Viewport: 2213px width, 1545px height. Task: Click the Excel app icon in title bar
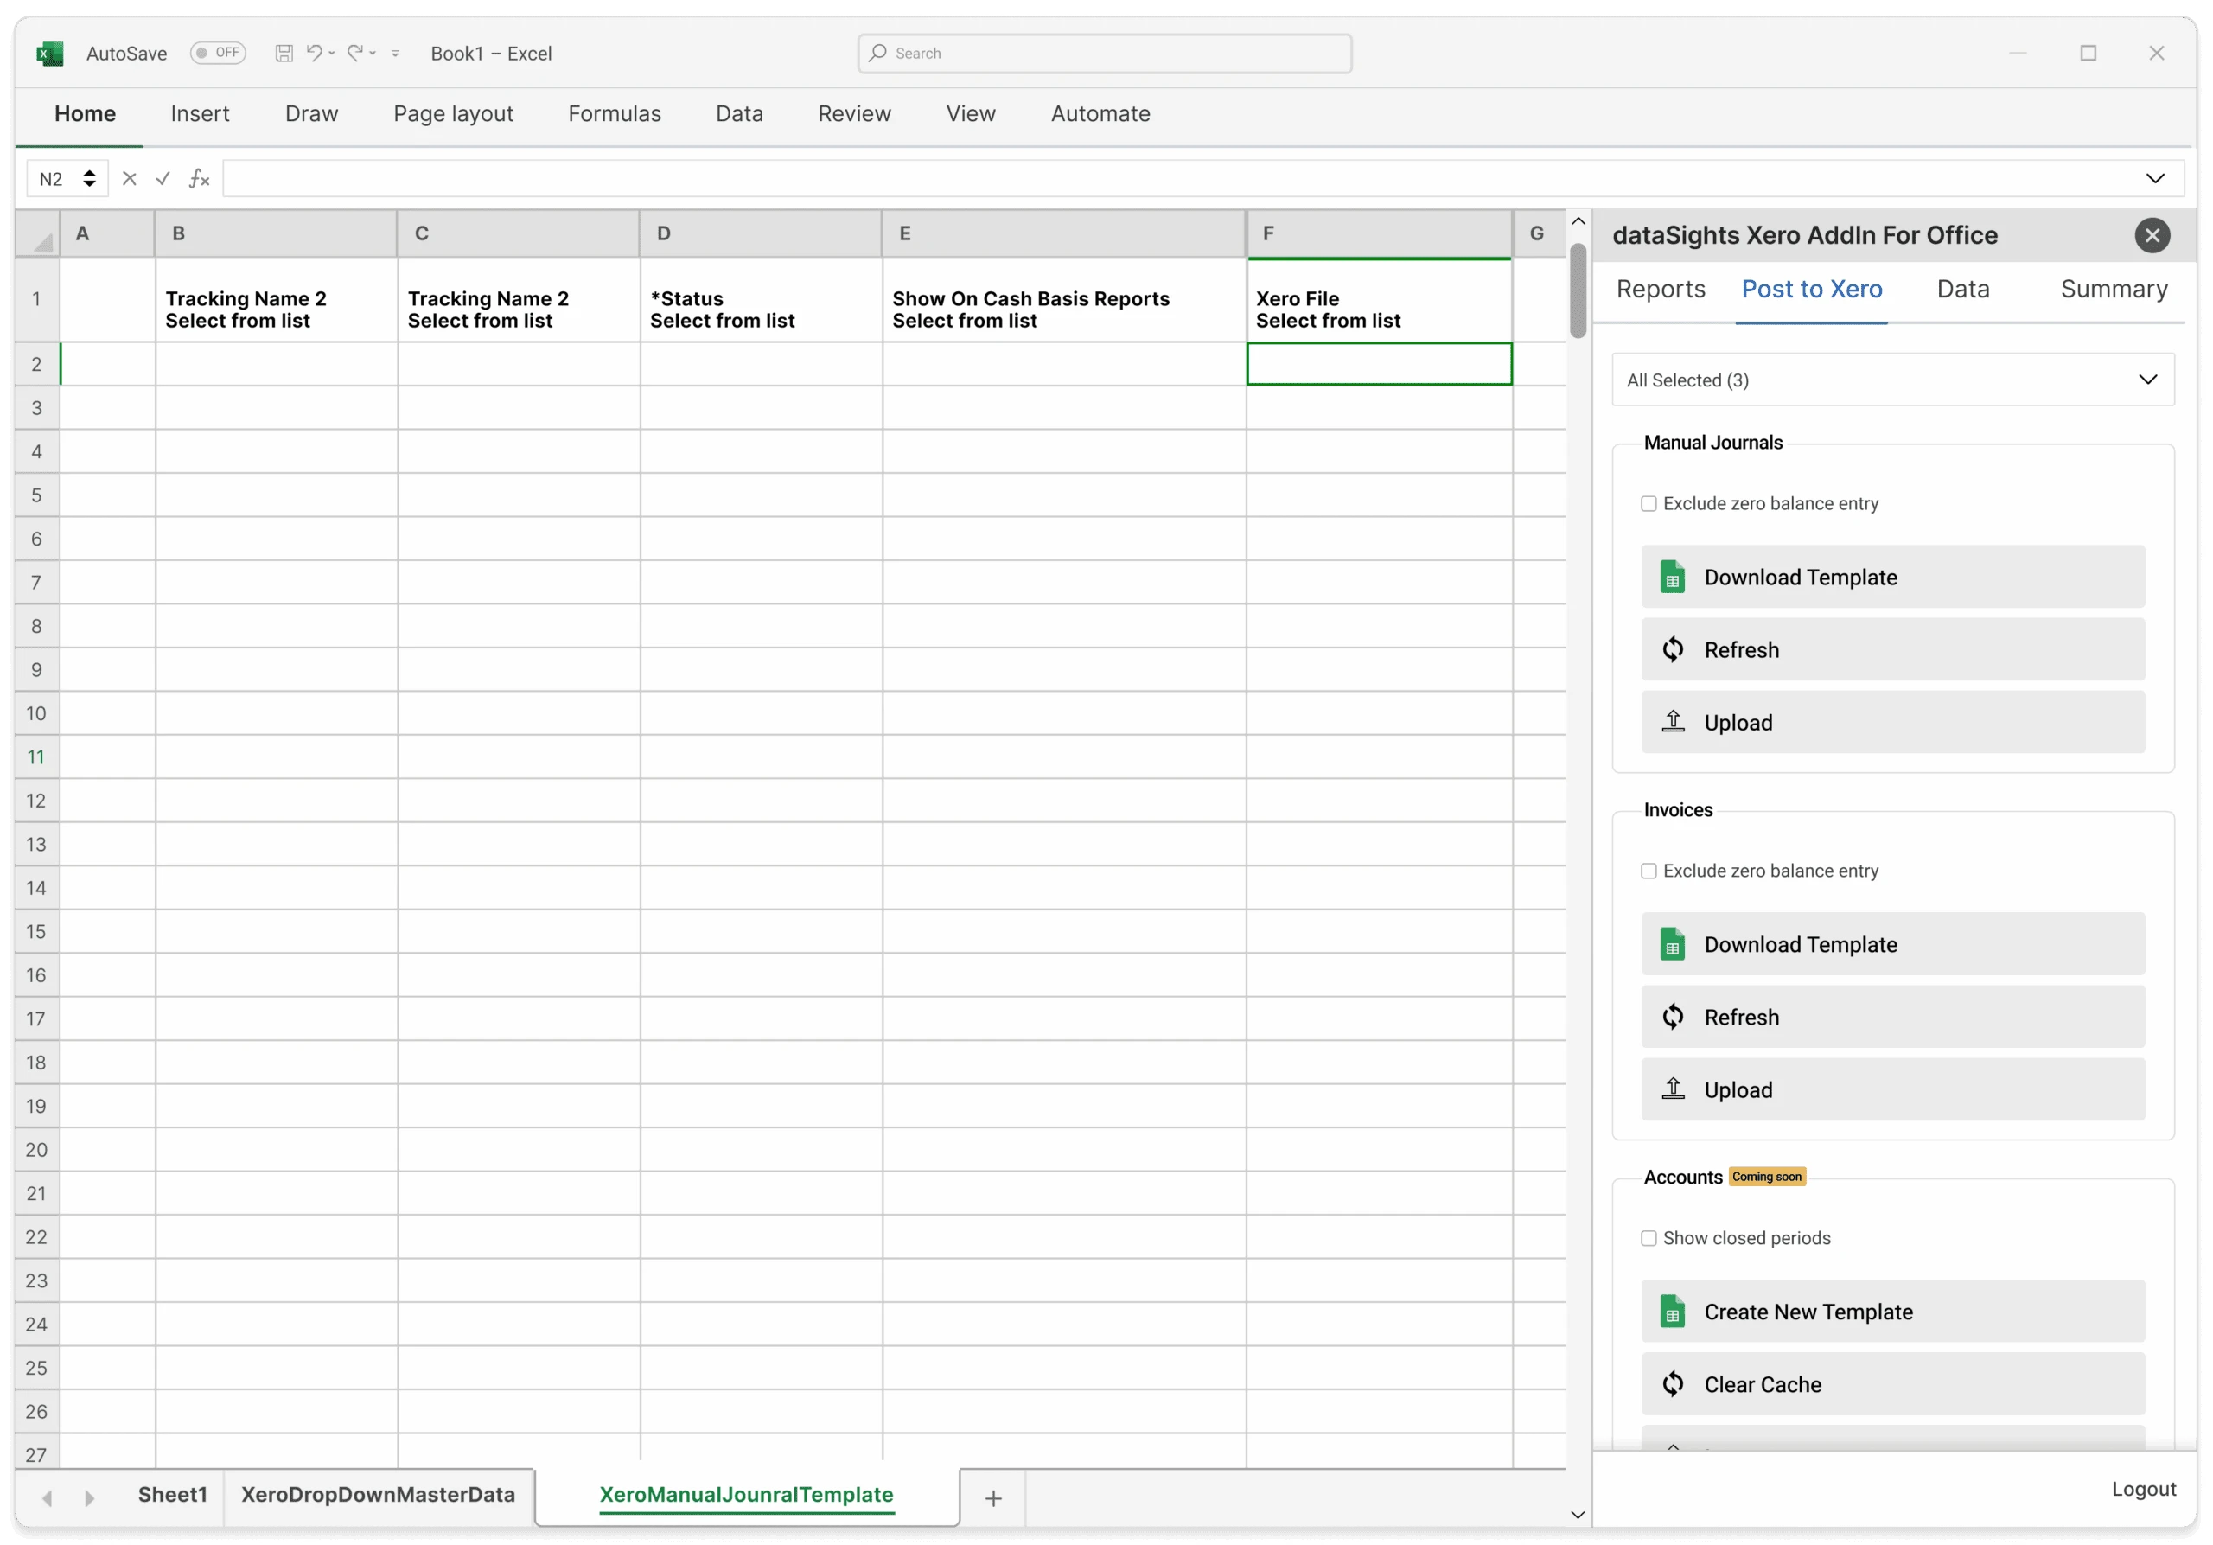pos(50,53)
